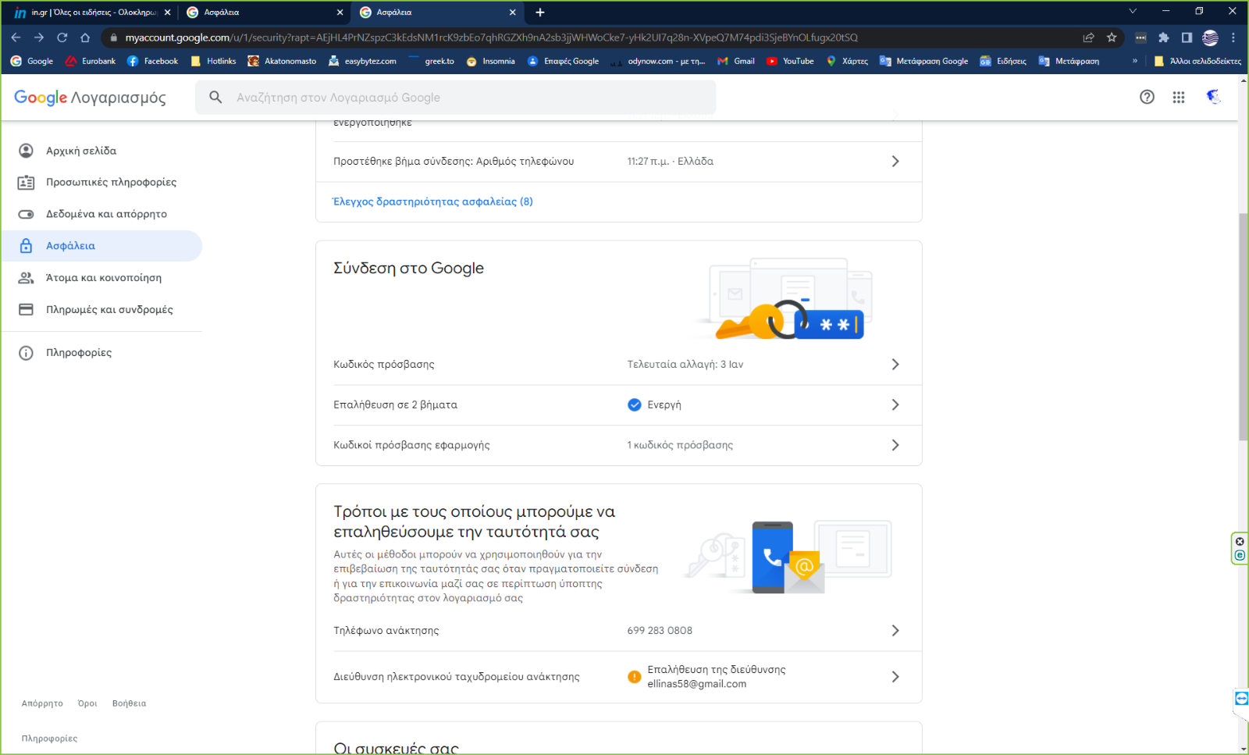Open Eurobank bookmark
Viewport: 1249px width, 755px height.
(x=91, y=61)
